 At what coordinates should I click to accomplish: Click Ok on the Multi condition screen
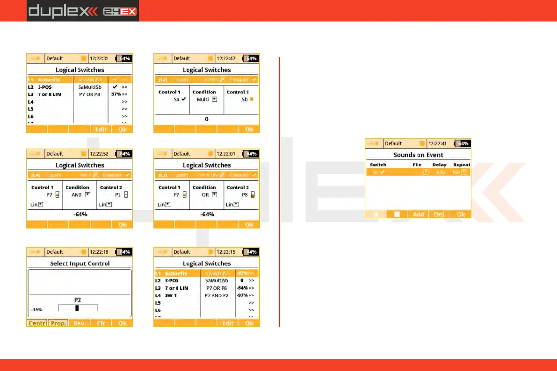(x=249, y=129)
